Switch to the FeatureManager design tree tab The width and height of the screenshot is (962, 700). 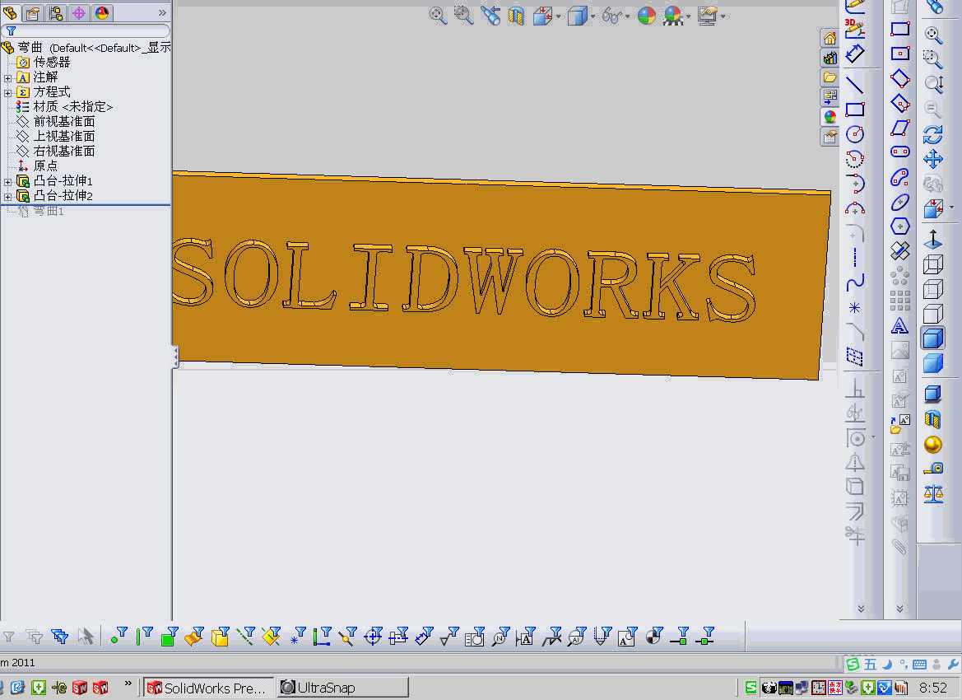click(11, 13)
